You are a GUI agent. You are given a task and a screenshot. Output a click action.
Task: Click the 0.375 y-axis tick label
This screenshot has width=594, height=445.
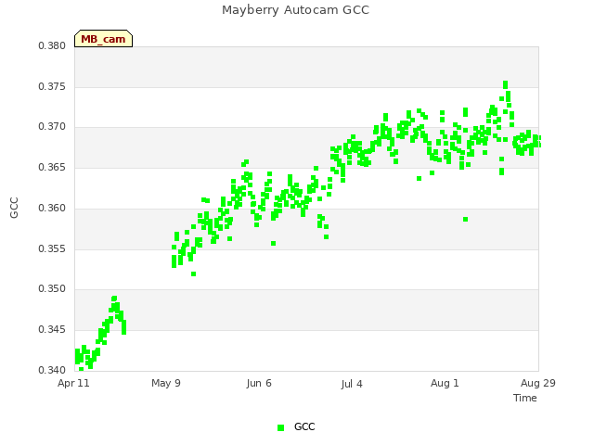tap(52, 86)
